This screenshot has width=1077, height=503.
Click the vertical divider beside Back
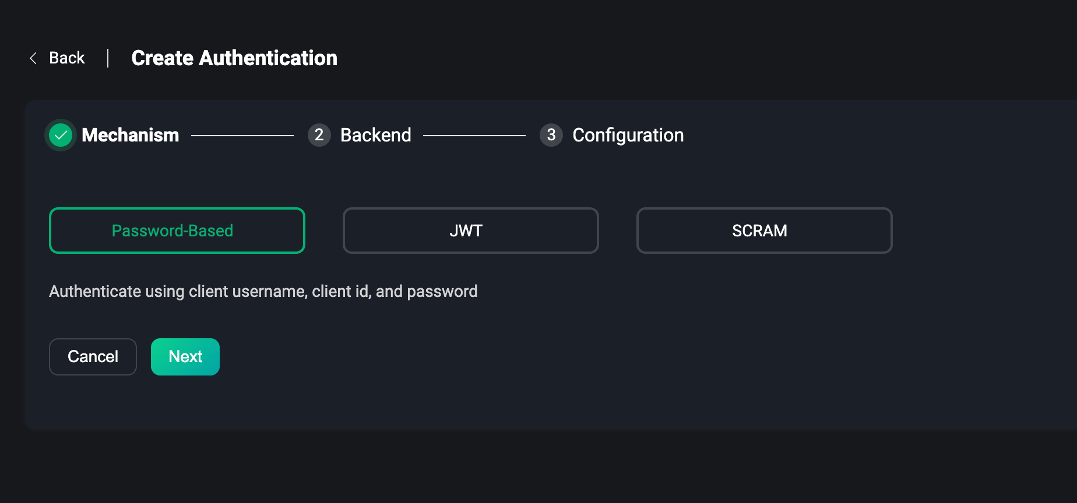pos(108,58)
